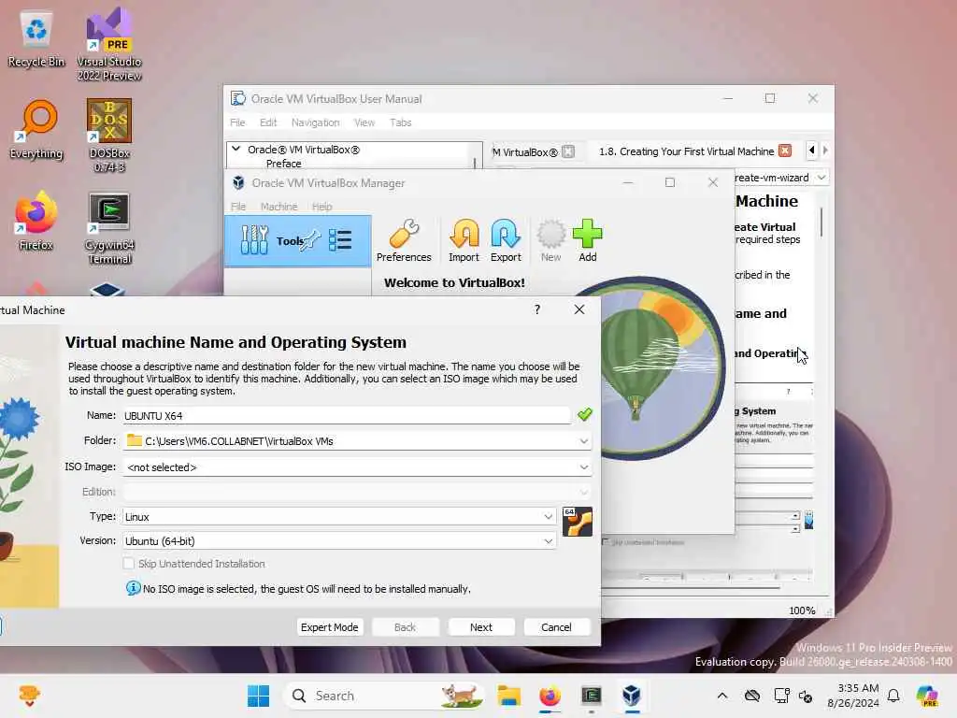Click the Export appliance icon
Viewport: 957px width, 718px height.
(x=506, y=240)
